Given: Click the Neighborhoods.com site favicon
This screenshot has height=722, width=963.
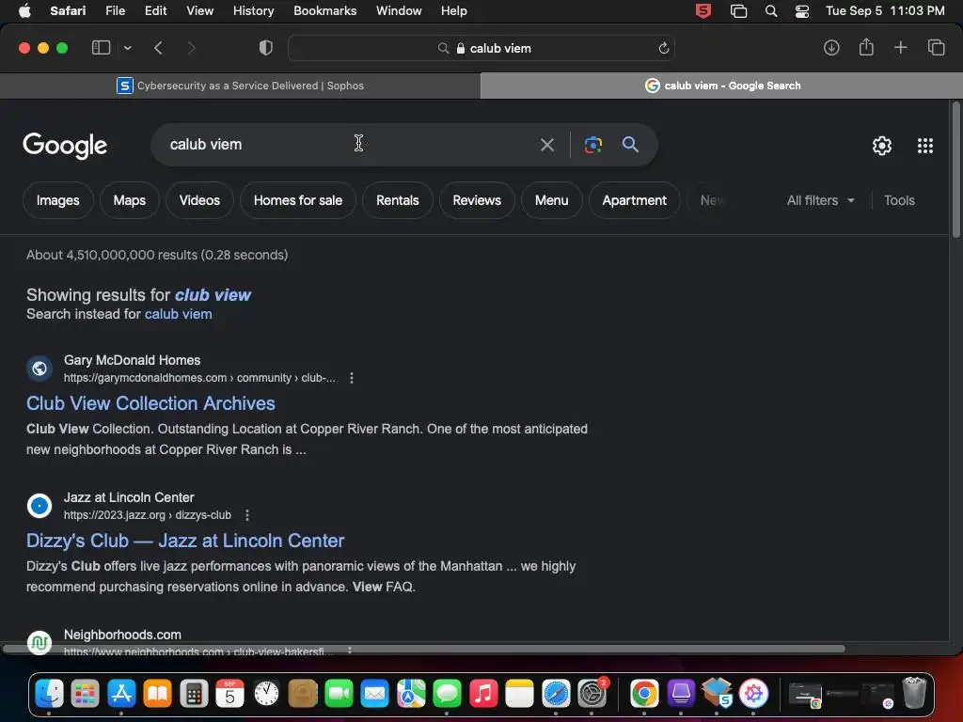Looking at the screenshot, I should pyautogui.click(x=39, y=641).
